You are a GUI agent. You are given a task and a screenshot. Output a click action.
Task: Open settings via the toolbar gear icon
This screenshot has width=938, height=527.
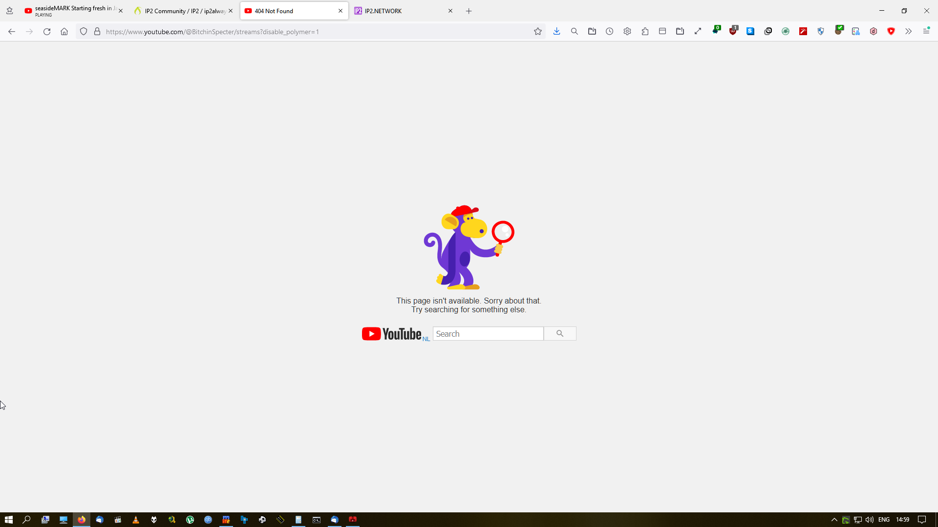point(627,32)
